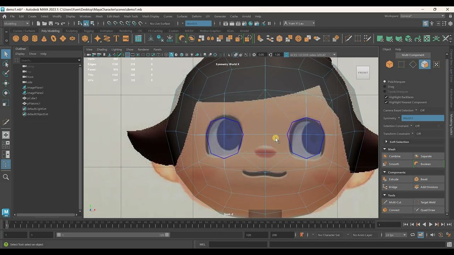Screen dimensions: 454x255
Task: Open the viewport Shading menu
Action: coord(102,50)
